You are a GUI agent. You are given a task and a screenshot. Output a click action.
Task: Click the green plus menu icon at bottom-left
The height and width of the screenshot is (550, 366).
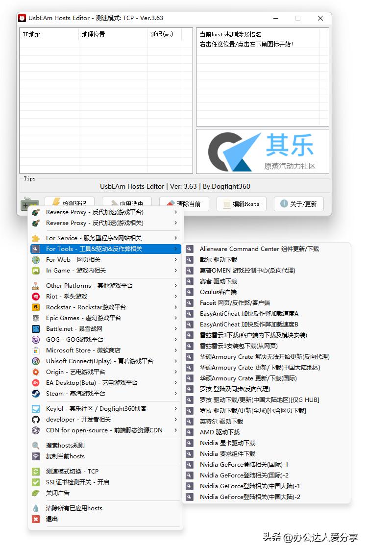click(x=29, y=204)
